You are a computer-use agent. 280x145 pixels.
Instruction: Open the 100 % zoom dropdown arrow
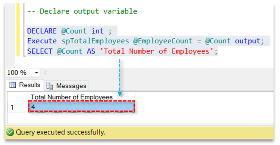point(36,73)
